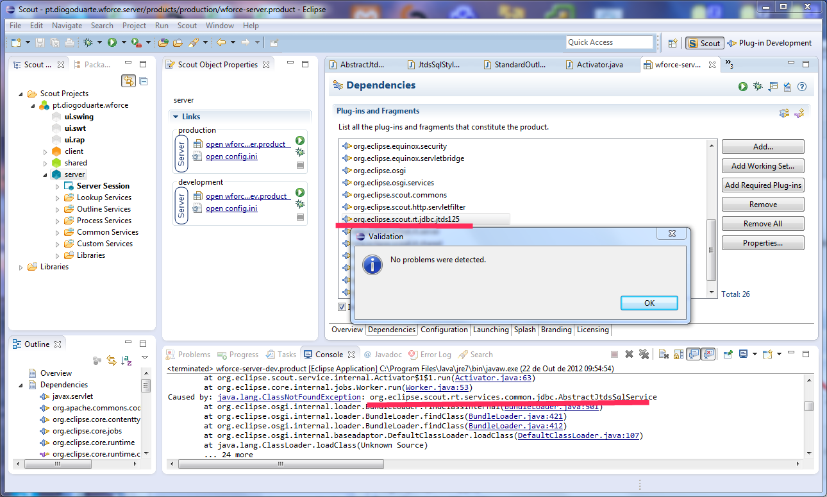827x497 pixels.
Task: Launch development server with green run icon
Action: [x=300, y=192]
